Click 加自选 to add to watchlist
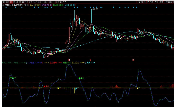Image resolution: width=174 pixels, height=107 pixels. click(x=169, y=2)
